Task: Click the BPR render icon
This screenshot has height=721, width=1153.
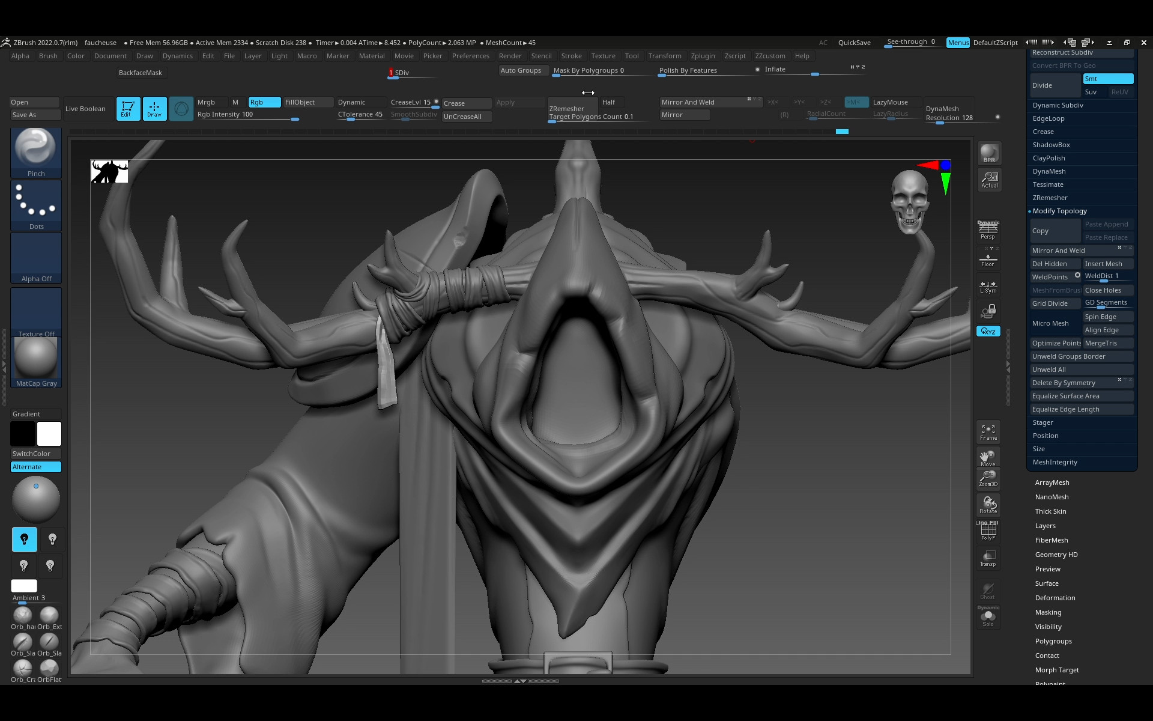Action: pos(988,153)
